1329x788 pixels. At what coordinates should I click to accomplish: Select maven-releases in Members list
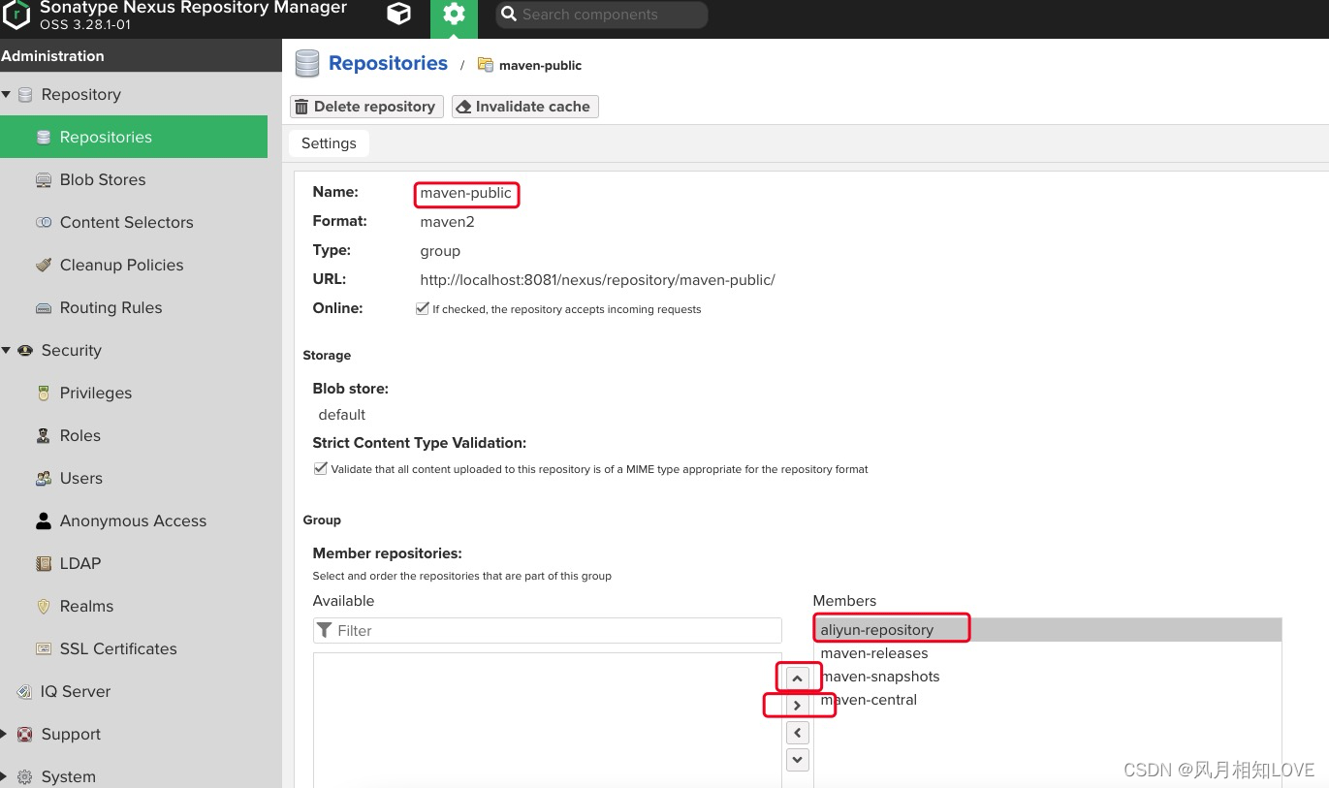click(1047, 653)
